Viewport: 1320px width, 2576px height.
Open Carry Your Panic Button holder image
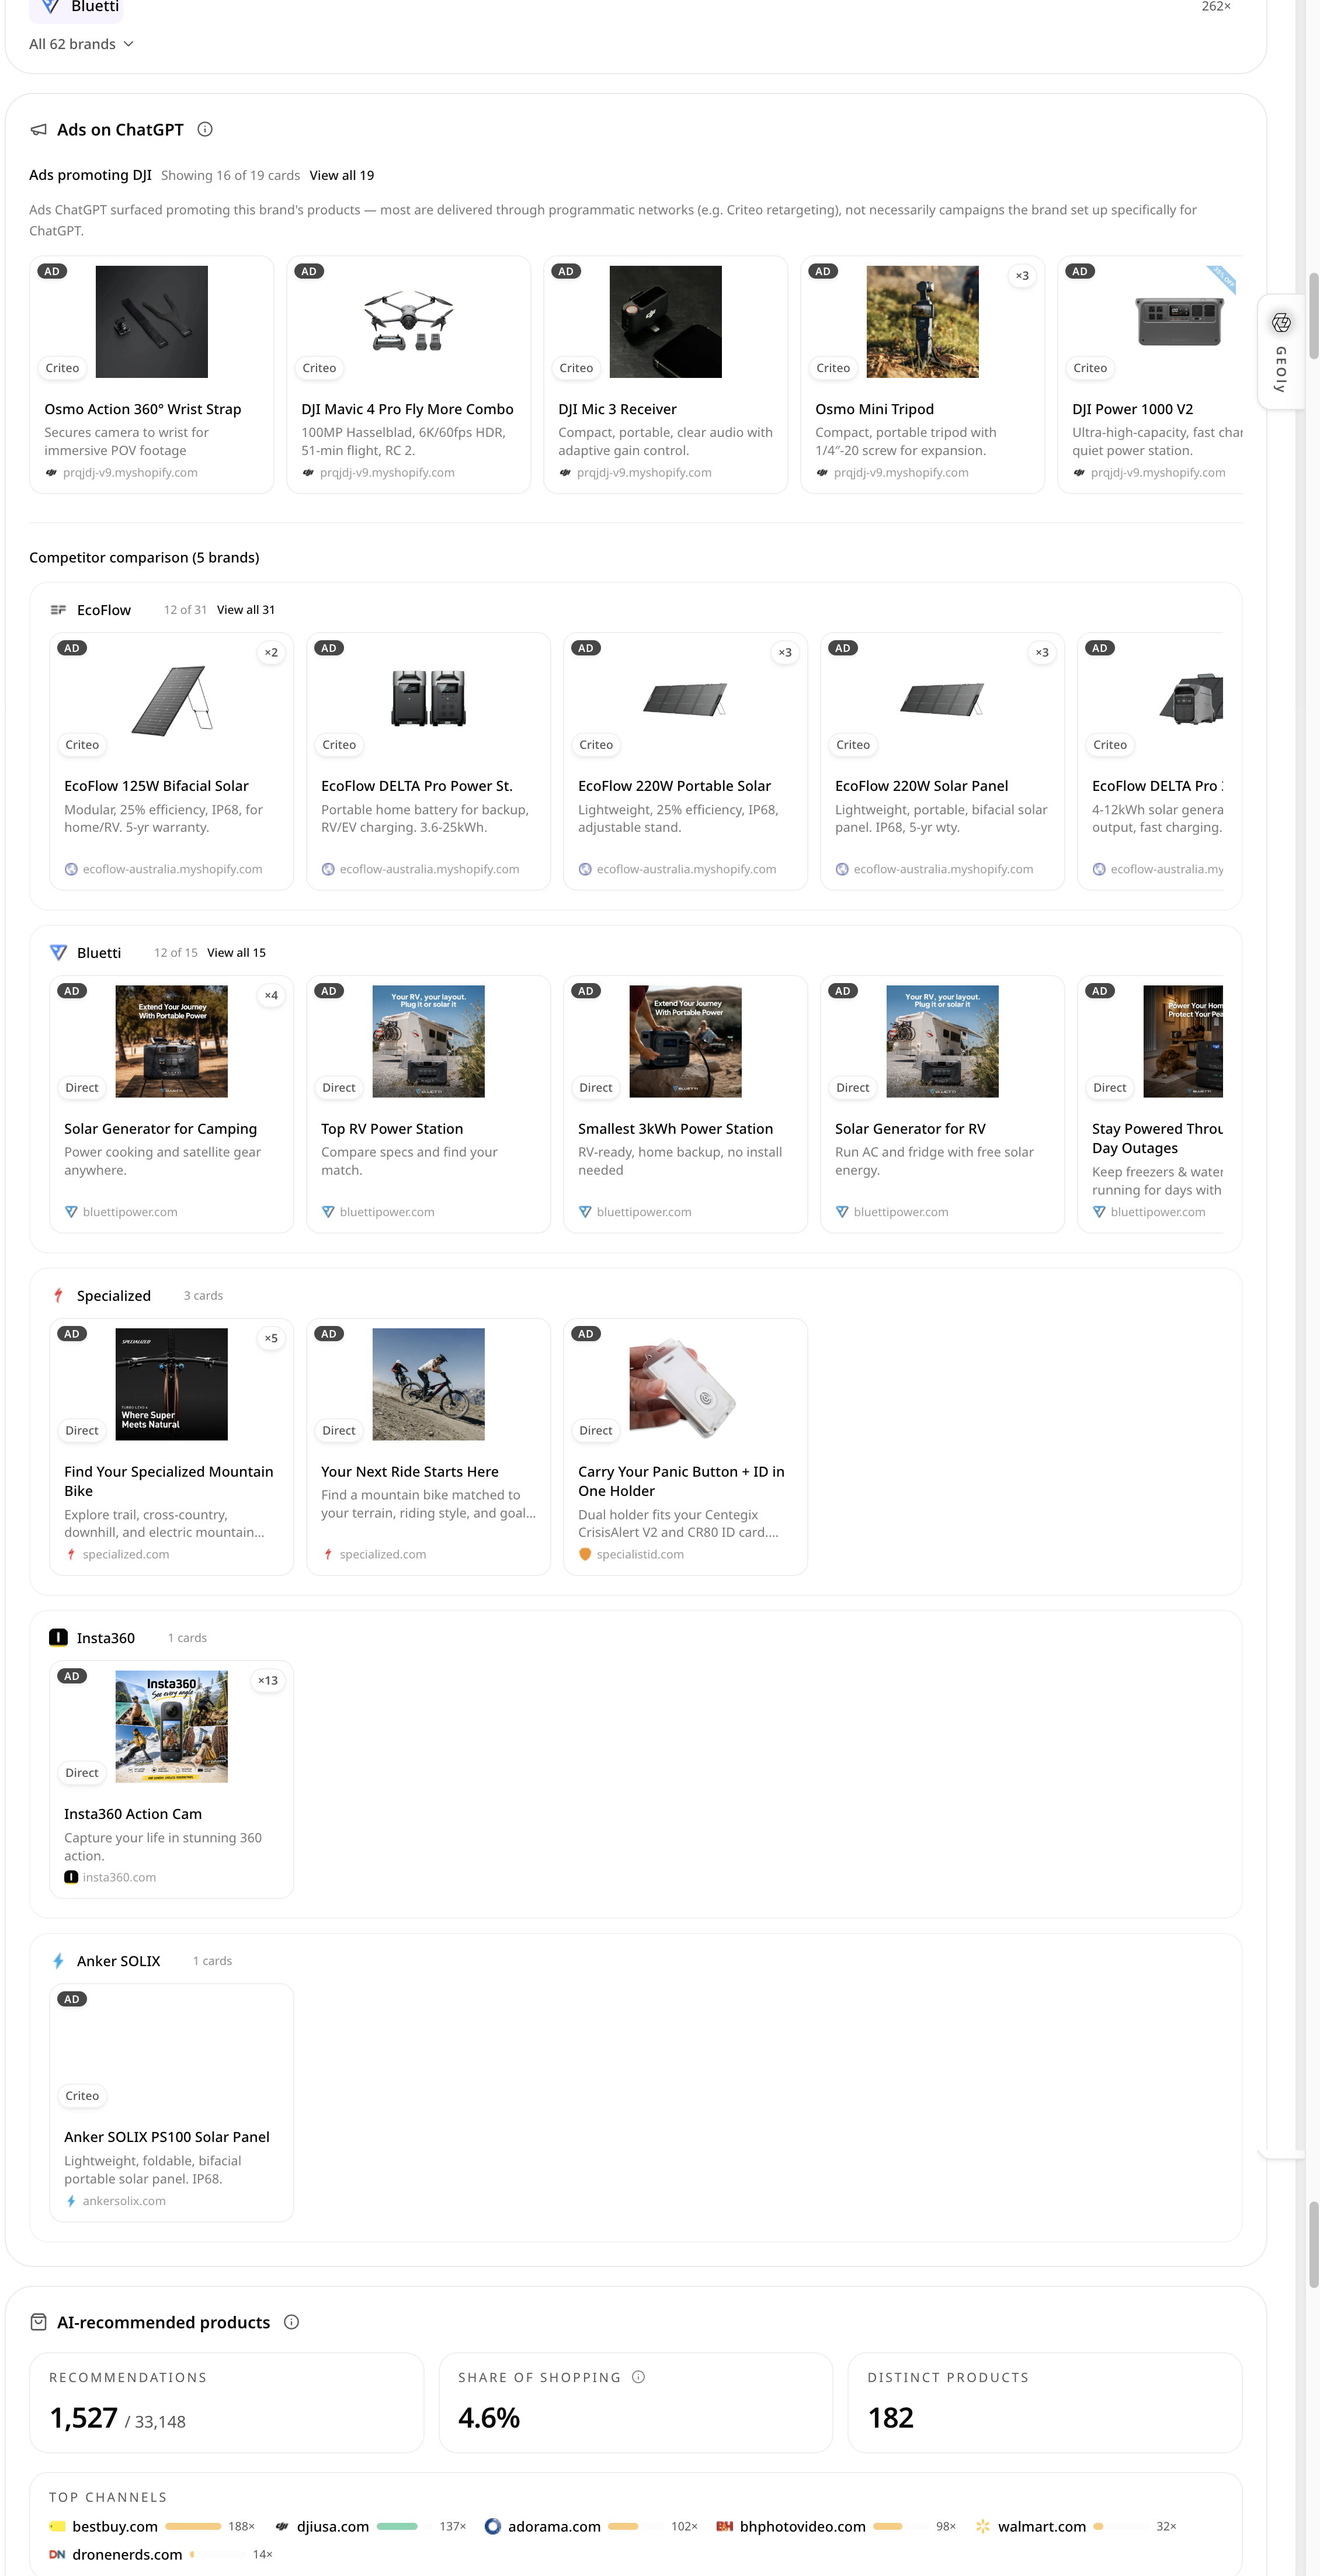coord(686,1385)
